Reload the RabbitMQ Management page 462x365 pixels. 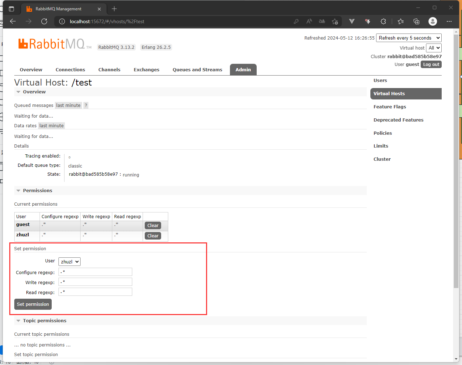coord(44,21)
